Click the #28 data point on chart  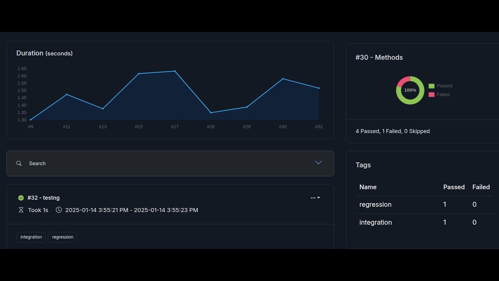pos(247,107)
